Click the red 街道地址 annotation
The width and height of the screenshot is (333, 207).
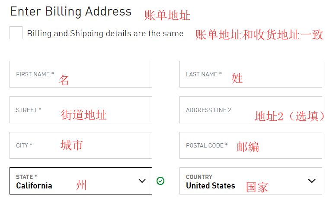click(84, 115)
